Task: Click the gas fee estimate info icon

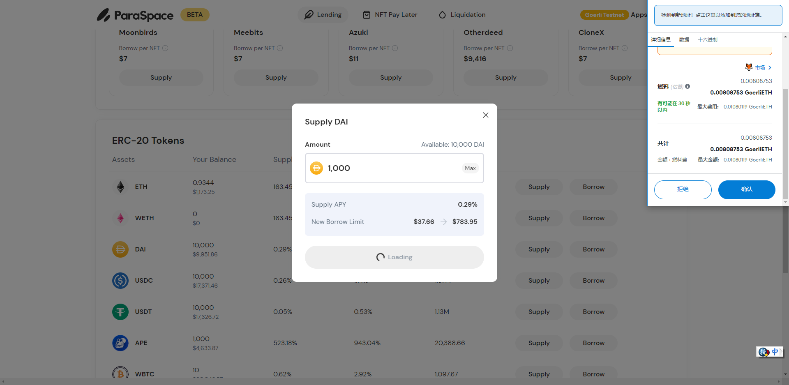Action: (687, 86)
